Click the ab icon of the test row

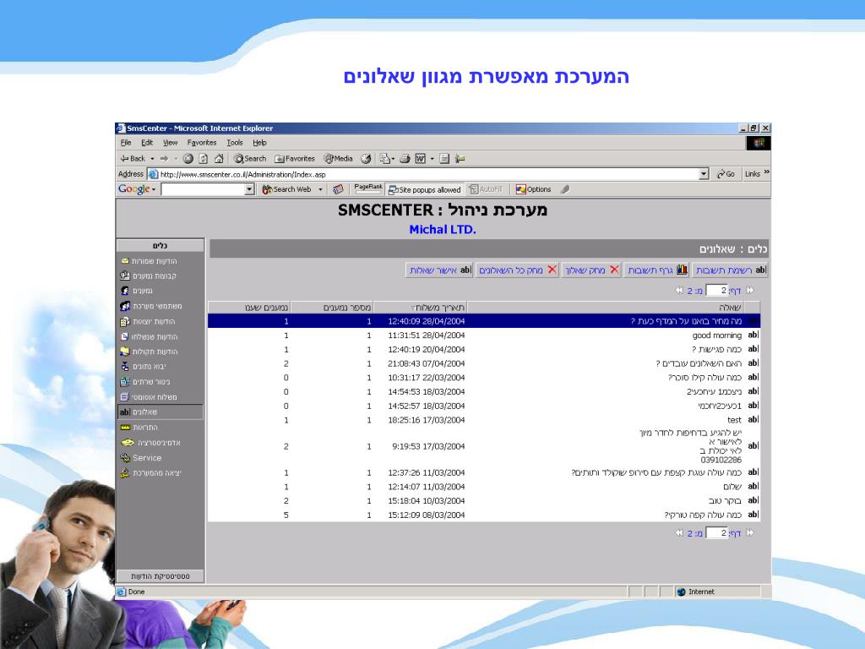click(753, 419)
